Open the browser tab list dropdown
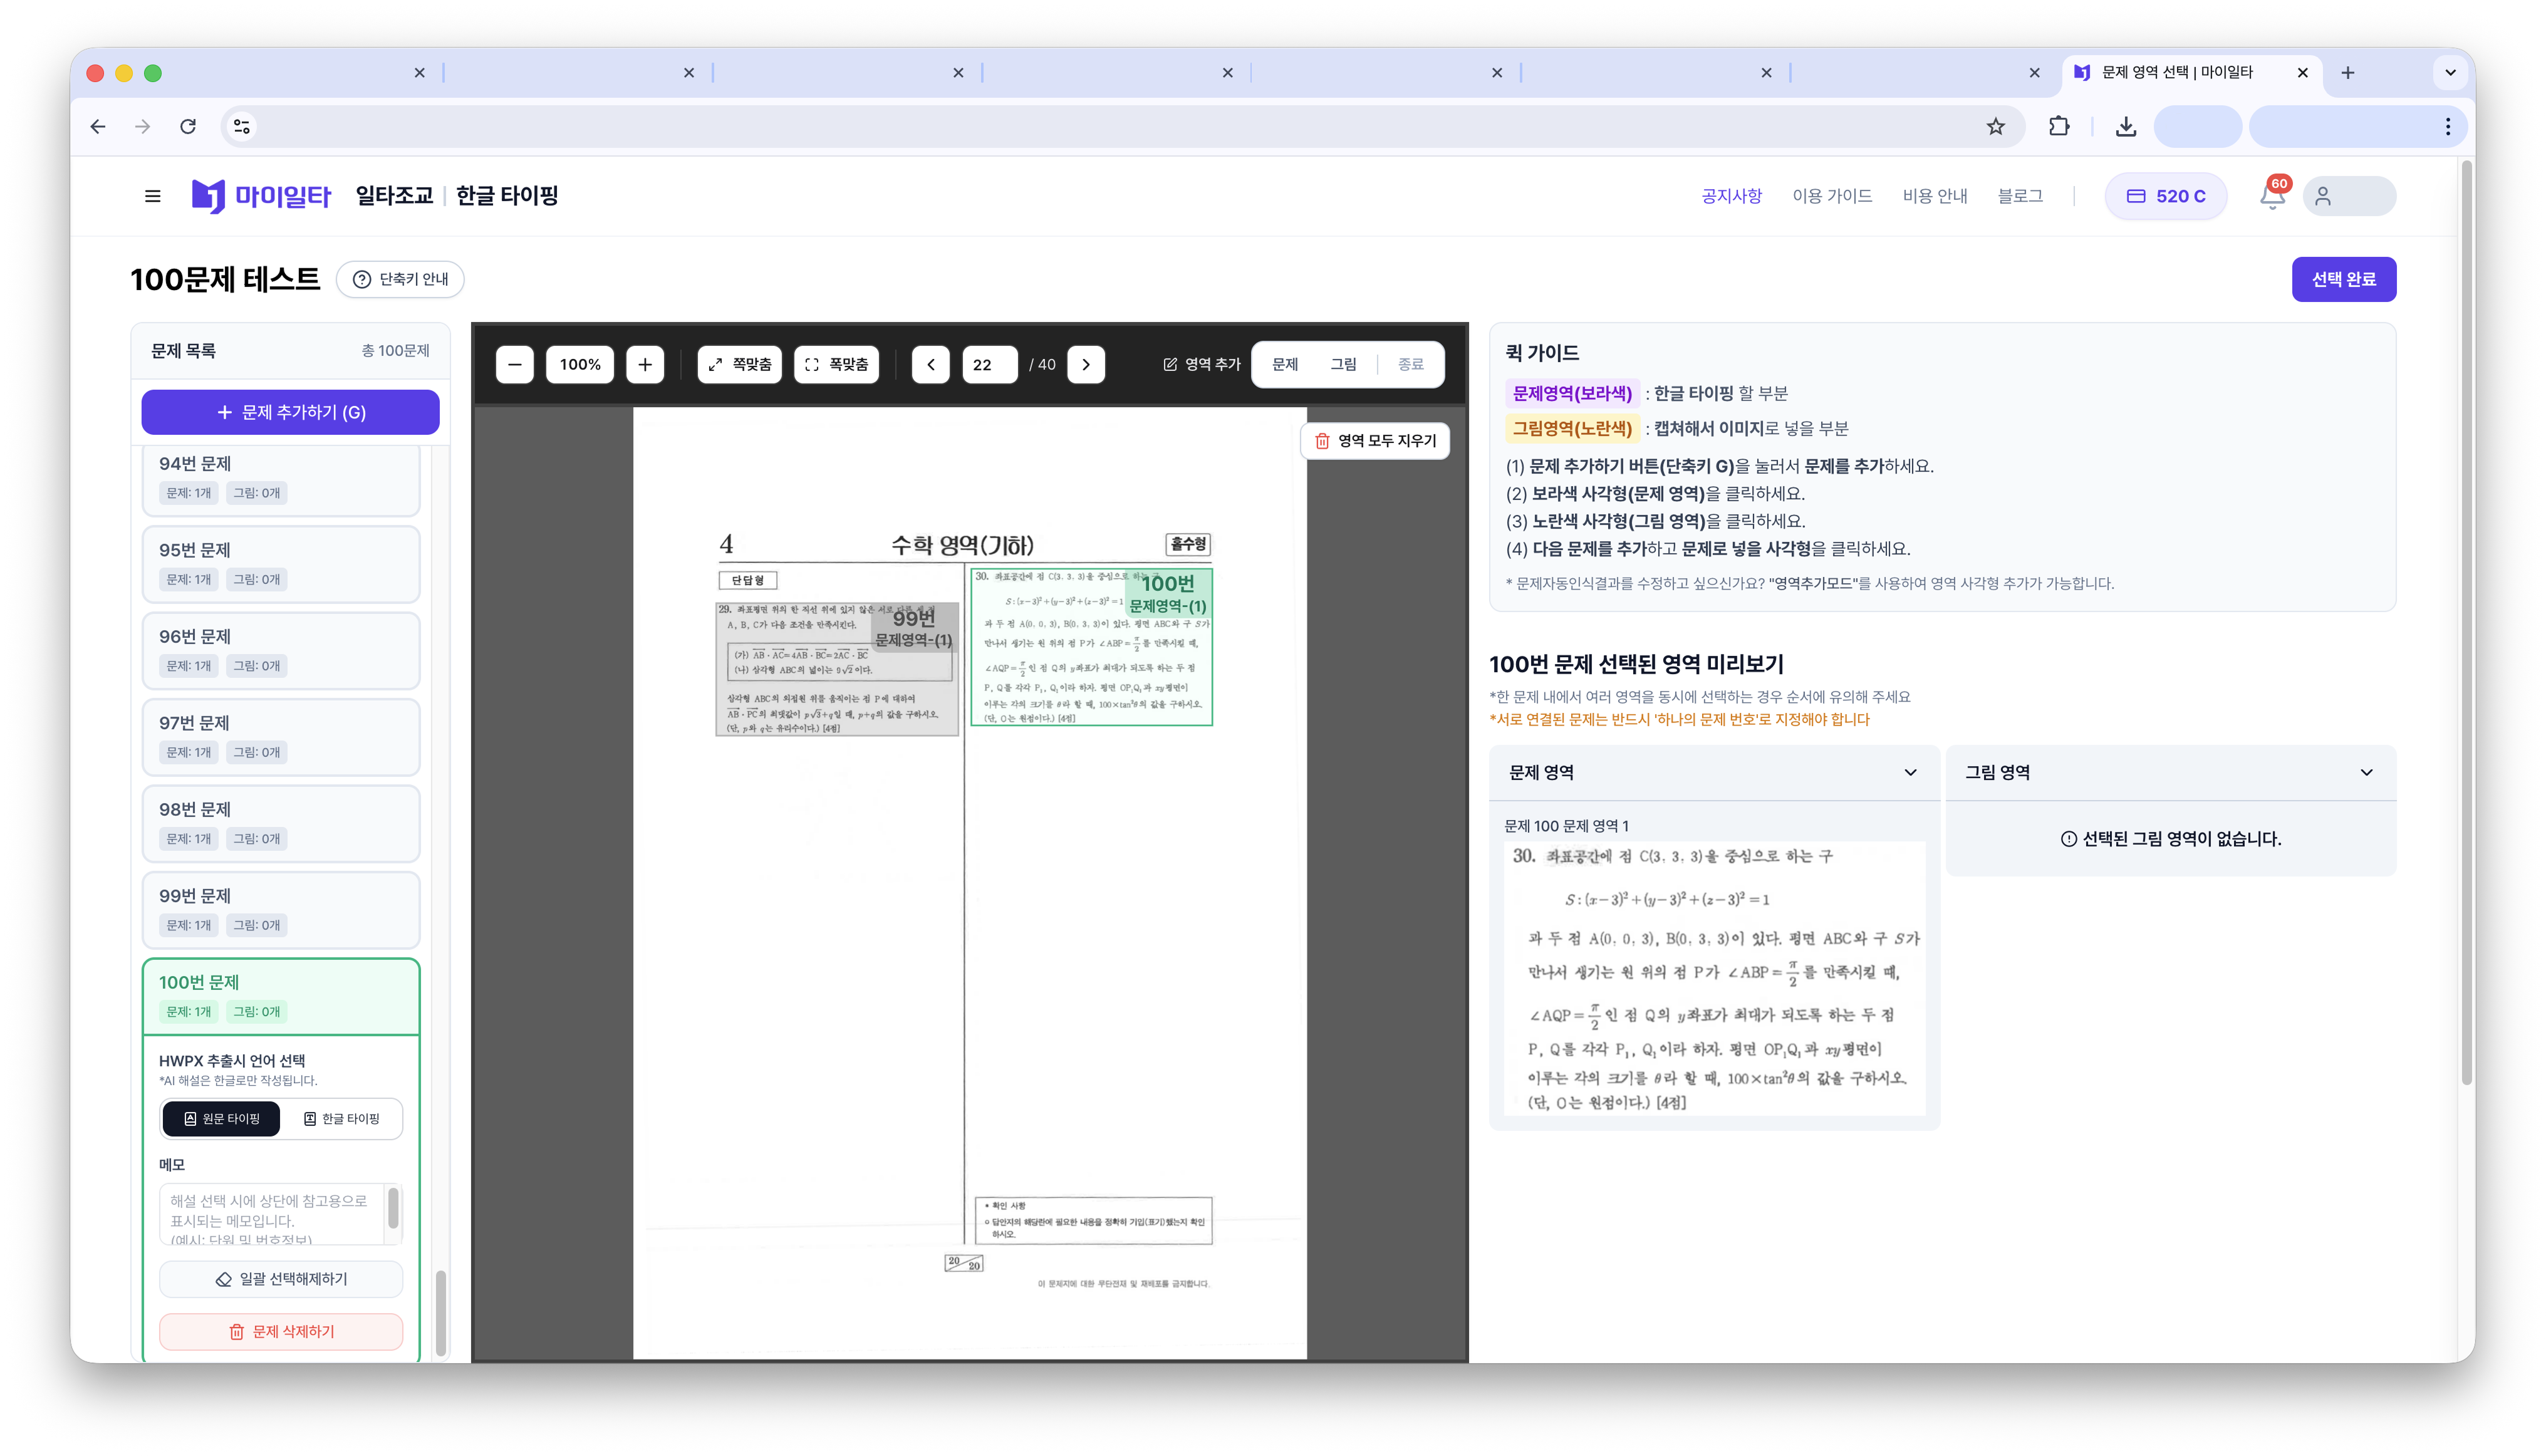 point(2450,72)
